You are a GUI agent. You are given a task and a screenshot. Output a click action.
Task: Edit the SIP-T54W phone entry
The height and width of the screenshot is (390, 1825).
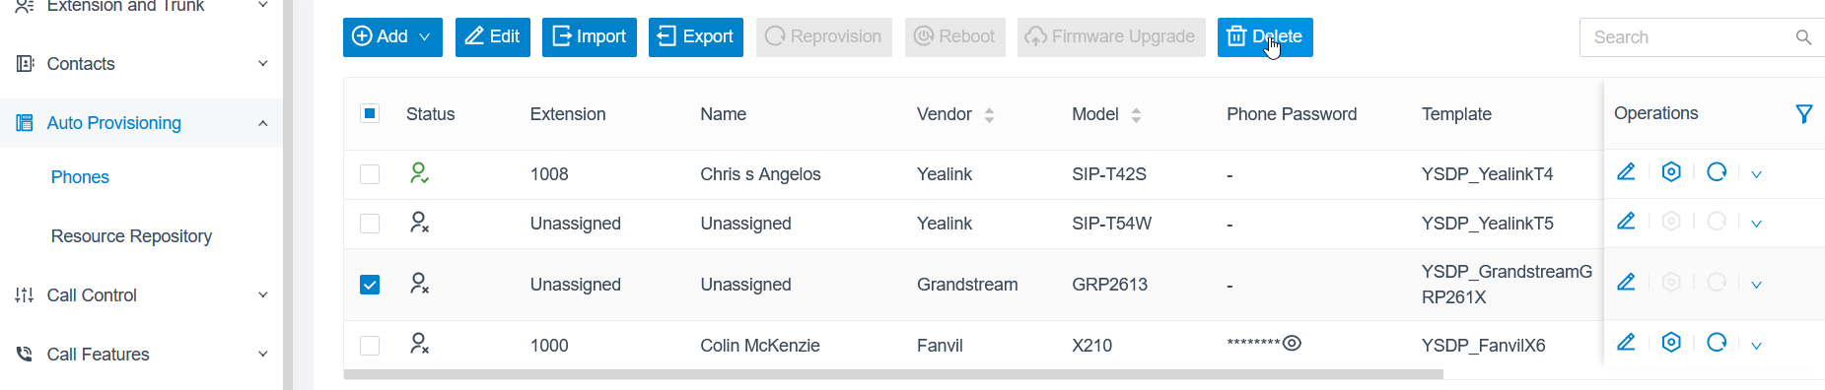coord(1626,222)
